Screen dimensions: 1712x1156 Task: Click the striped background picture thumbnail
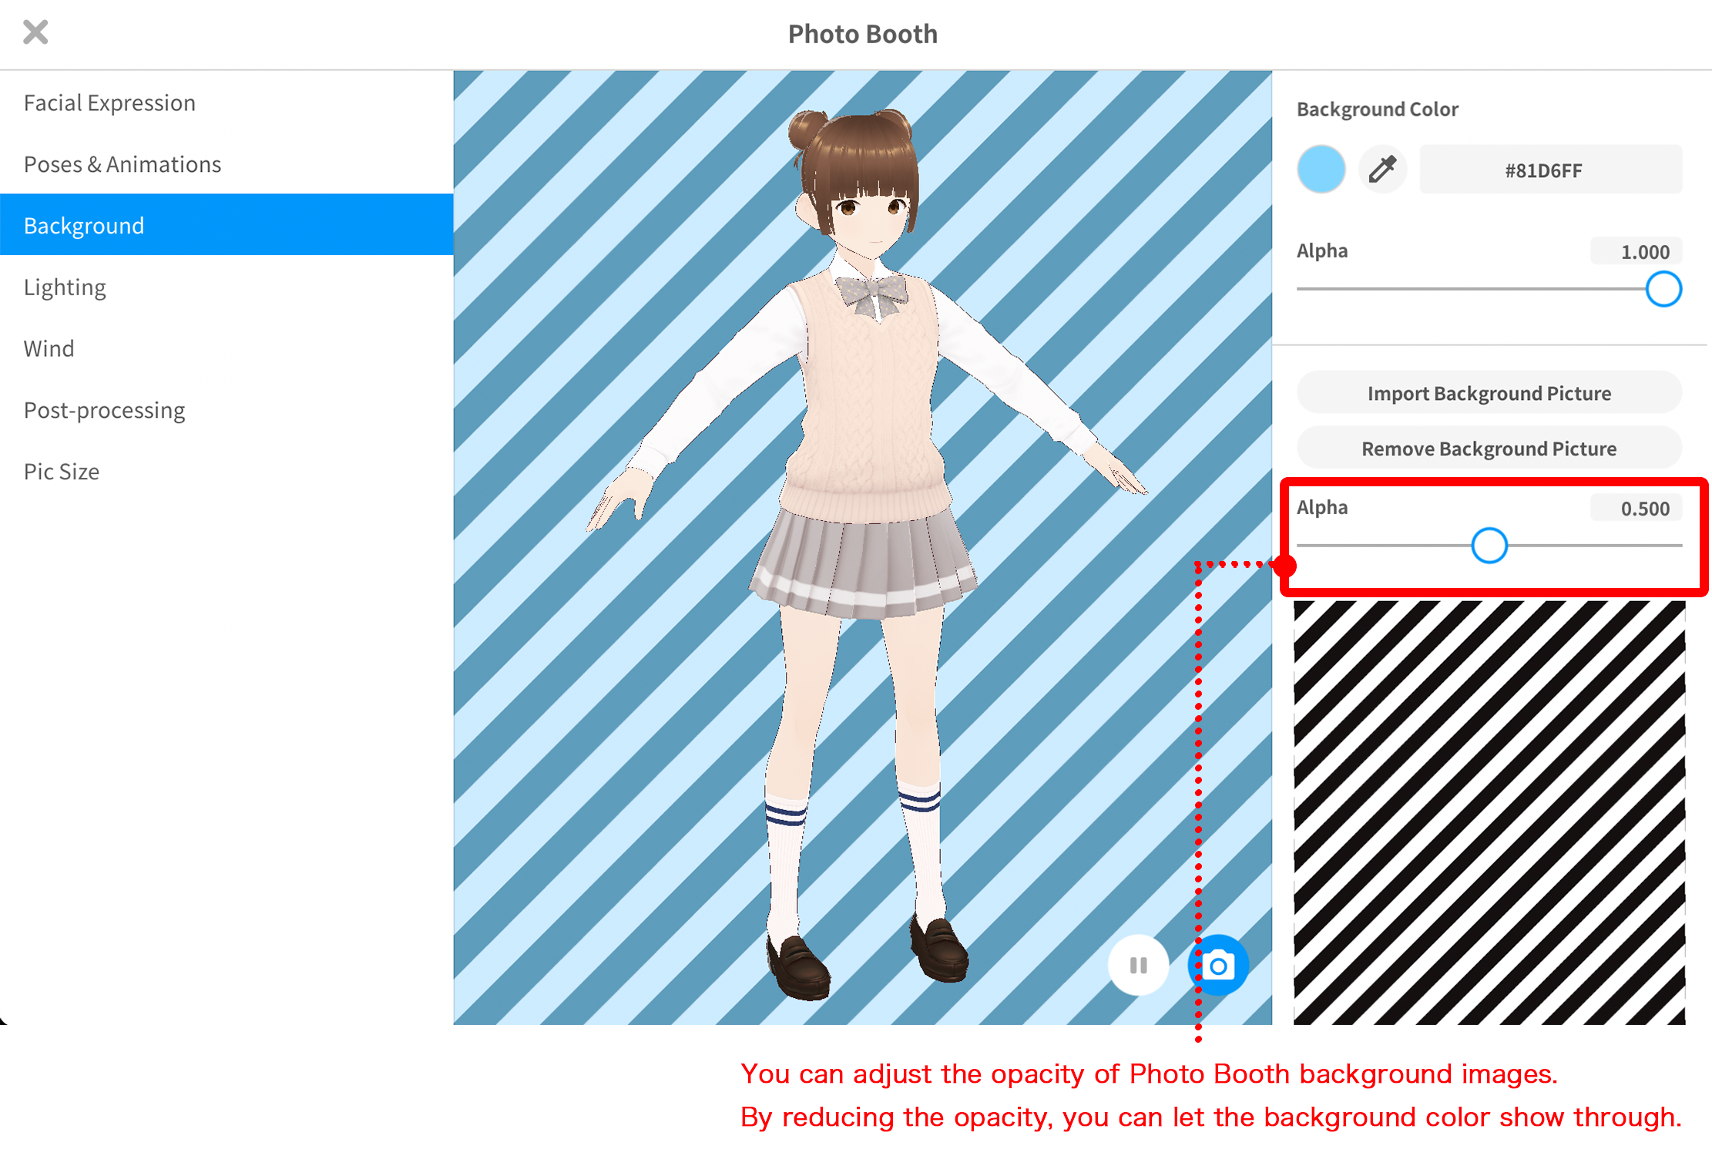coord(1489,812)
